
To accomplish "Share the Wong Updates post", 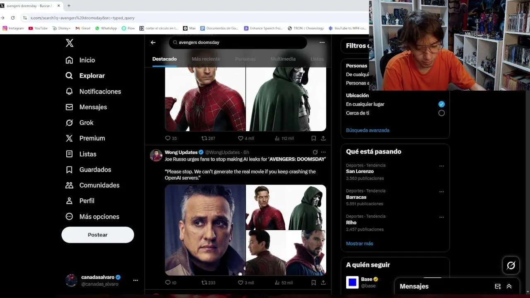I will [x=323, y=283].
